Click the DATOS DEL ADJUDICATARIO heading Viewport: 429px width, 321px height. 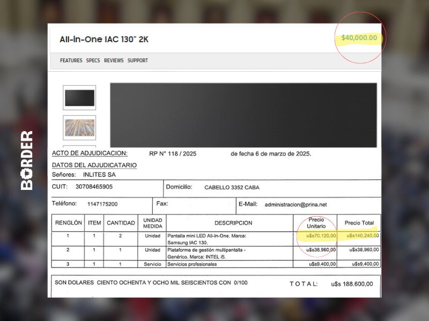pos(94,165)
